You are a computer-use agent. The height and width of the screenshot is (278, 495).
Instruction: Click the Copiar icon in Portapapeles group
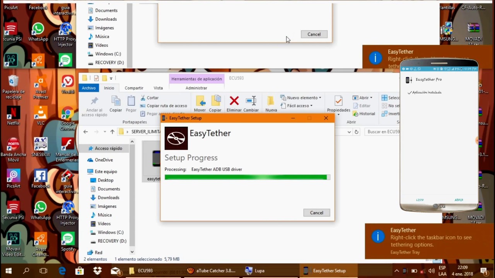pos(116,101)
